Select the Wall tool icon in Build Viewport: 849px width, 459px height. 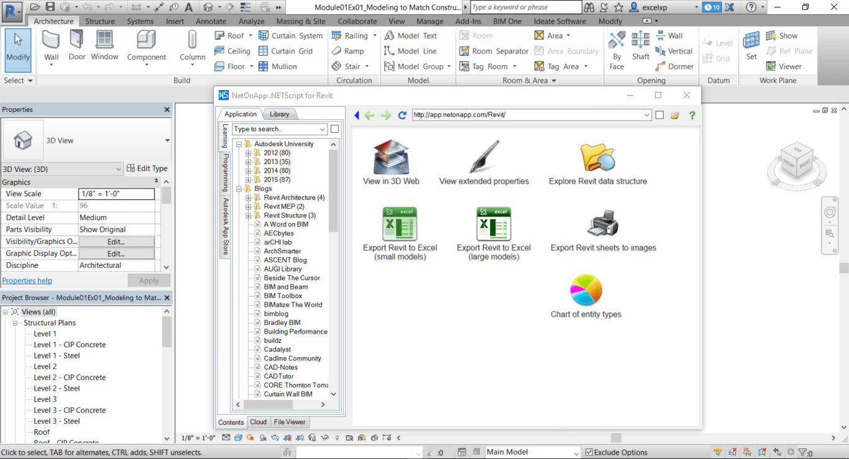coord(51,40)
